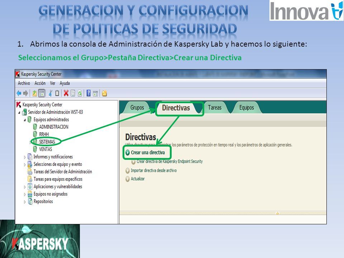Click the green Refresh page icon
The width and height of the screenshot is (344, 258).
(80, 93)
